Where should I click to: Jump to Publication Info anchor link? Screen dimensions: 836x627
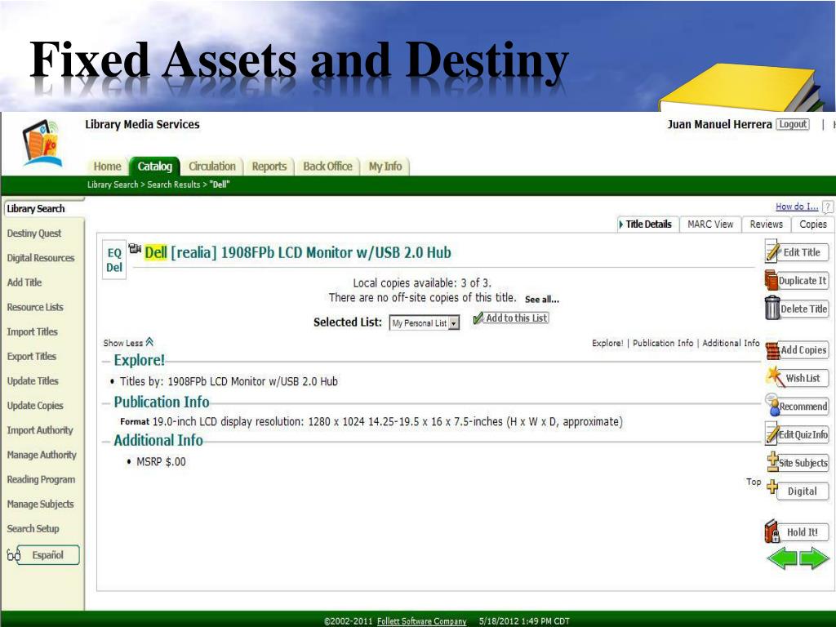(x=663, y=344)
